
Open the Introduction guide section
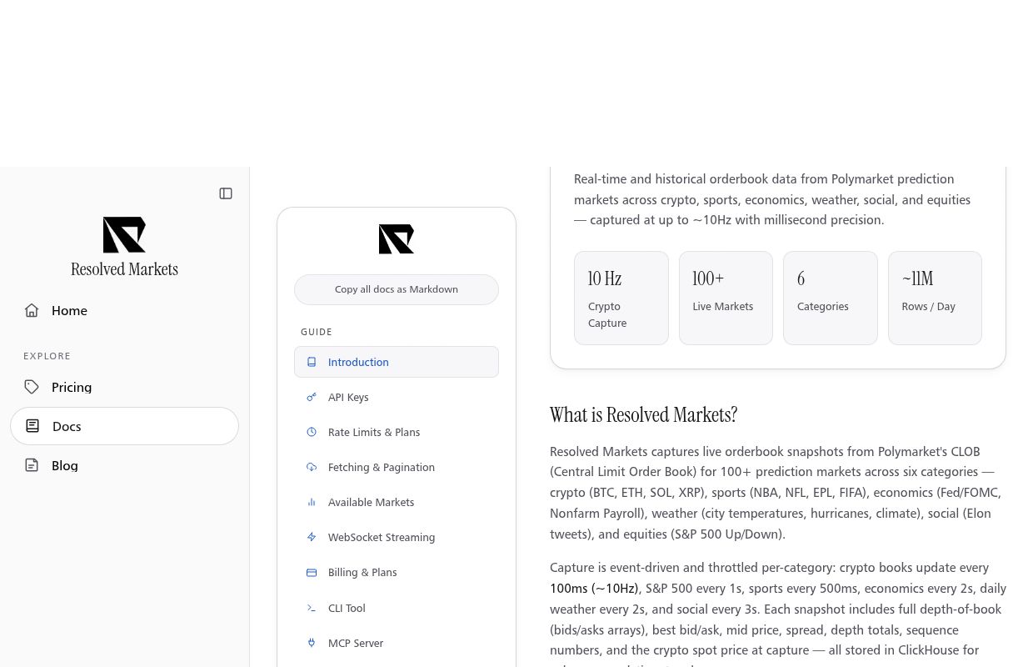[397, 362]
